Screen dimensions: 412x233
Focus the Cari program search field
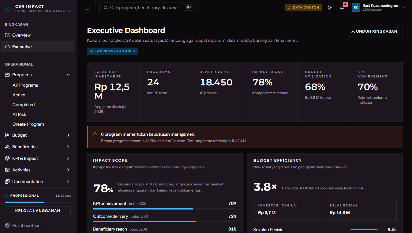[148, 8]
